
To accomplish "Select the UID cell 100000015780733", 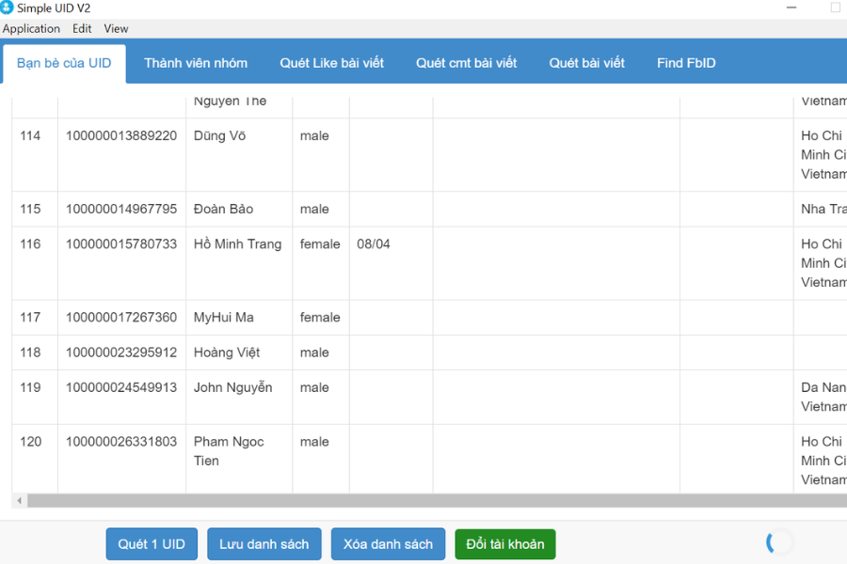I will (121, 243).
